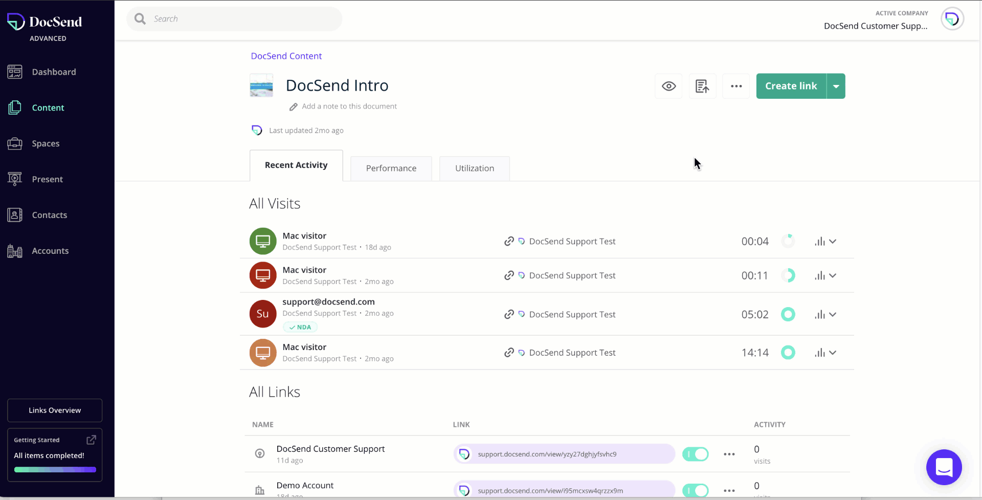The width and height of the screenshot is (982, 500).
Task: Click the 'DocSend Intro' document title
Action: pos(337,85)
